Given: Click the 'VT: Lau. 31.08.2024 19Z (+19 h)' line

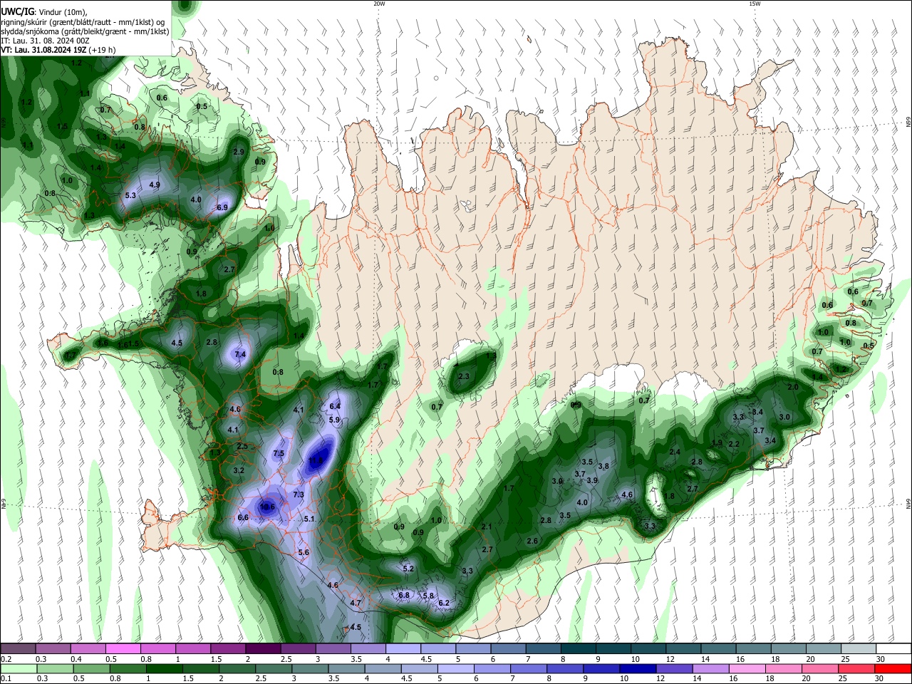Looking at the screenshot, I should click(58, 50).
